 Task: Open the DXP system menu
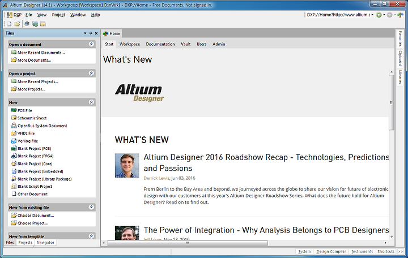pyautogui.click(x=14, y=15)
